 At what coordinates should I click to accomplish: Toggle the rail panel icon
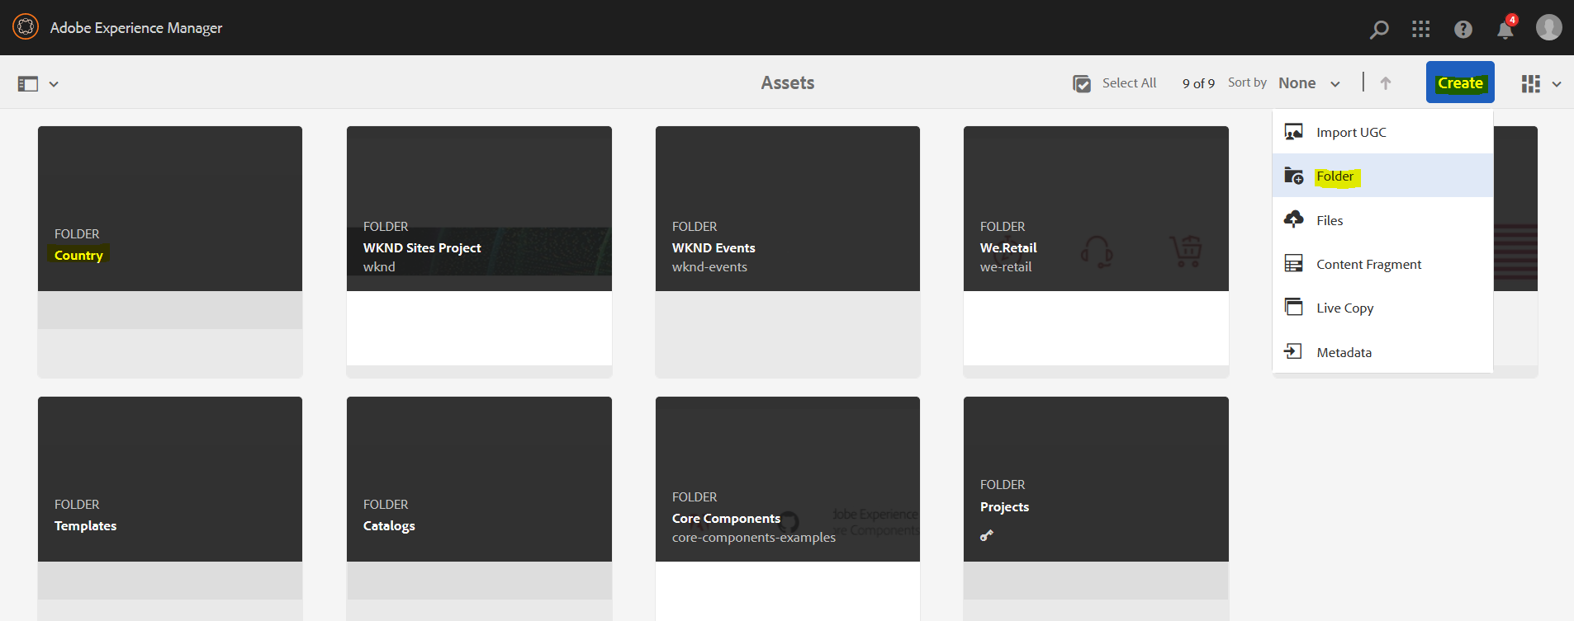tap(28, 84)
